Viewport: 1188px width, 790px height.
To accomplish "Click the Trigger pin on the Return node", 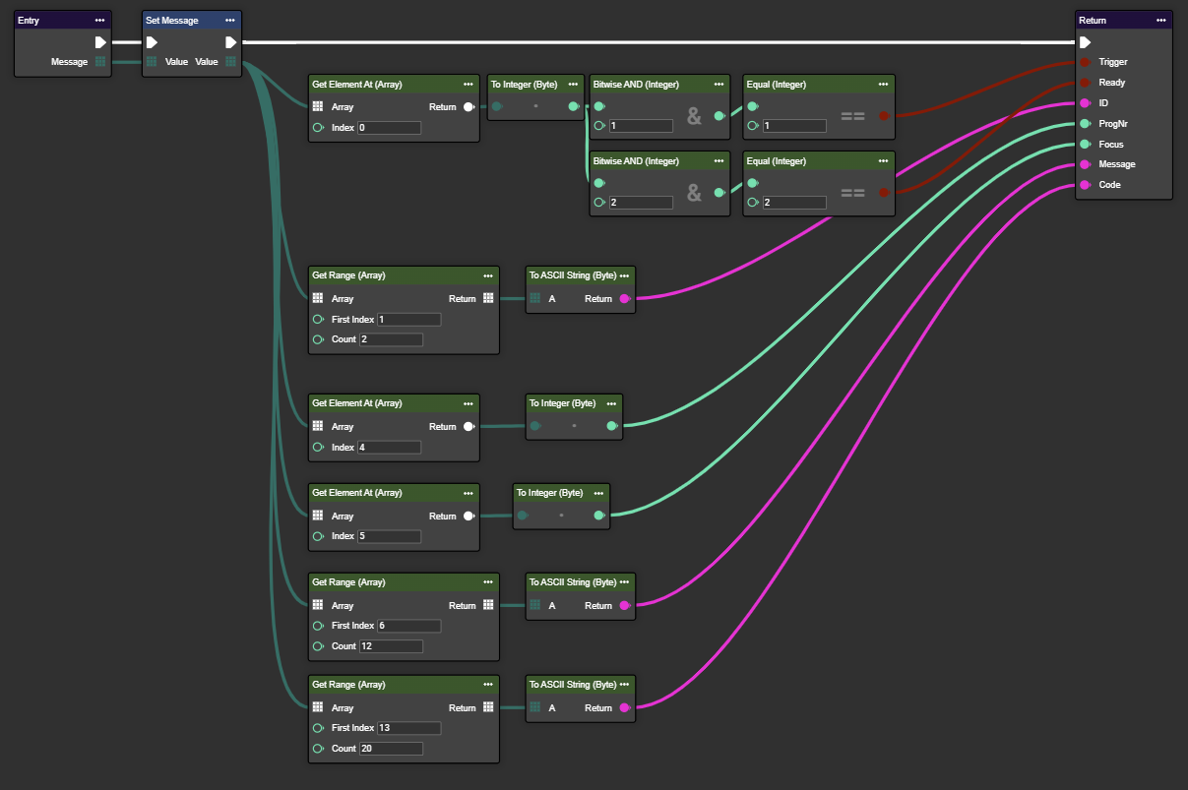I will (1085, 62).
